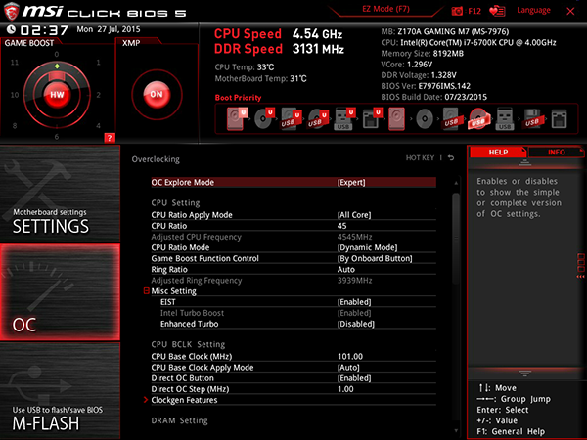Click the Boot Priority label
Image resolution: width=587 pixels, height=440 pixels.
click(x=238, y=98)
